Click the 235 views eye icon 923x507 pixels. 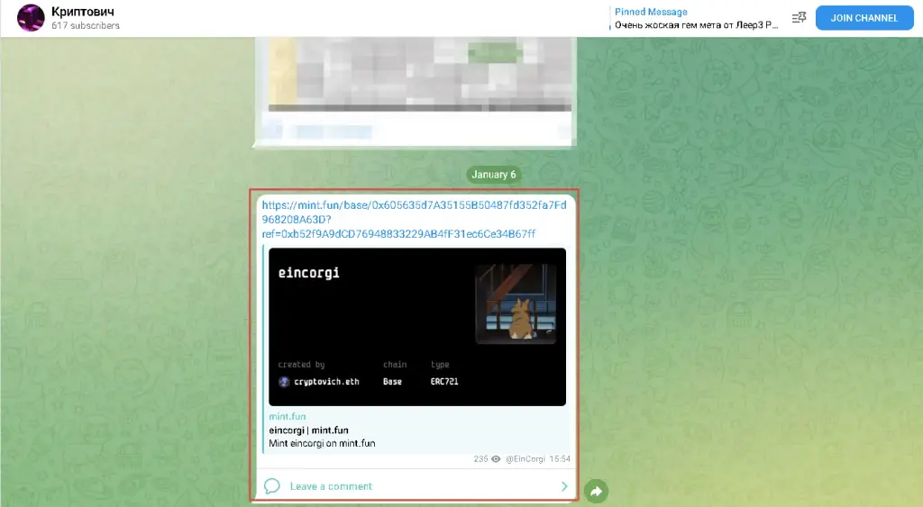pos(496,458)
